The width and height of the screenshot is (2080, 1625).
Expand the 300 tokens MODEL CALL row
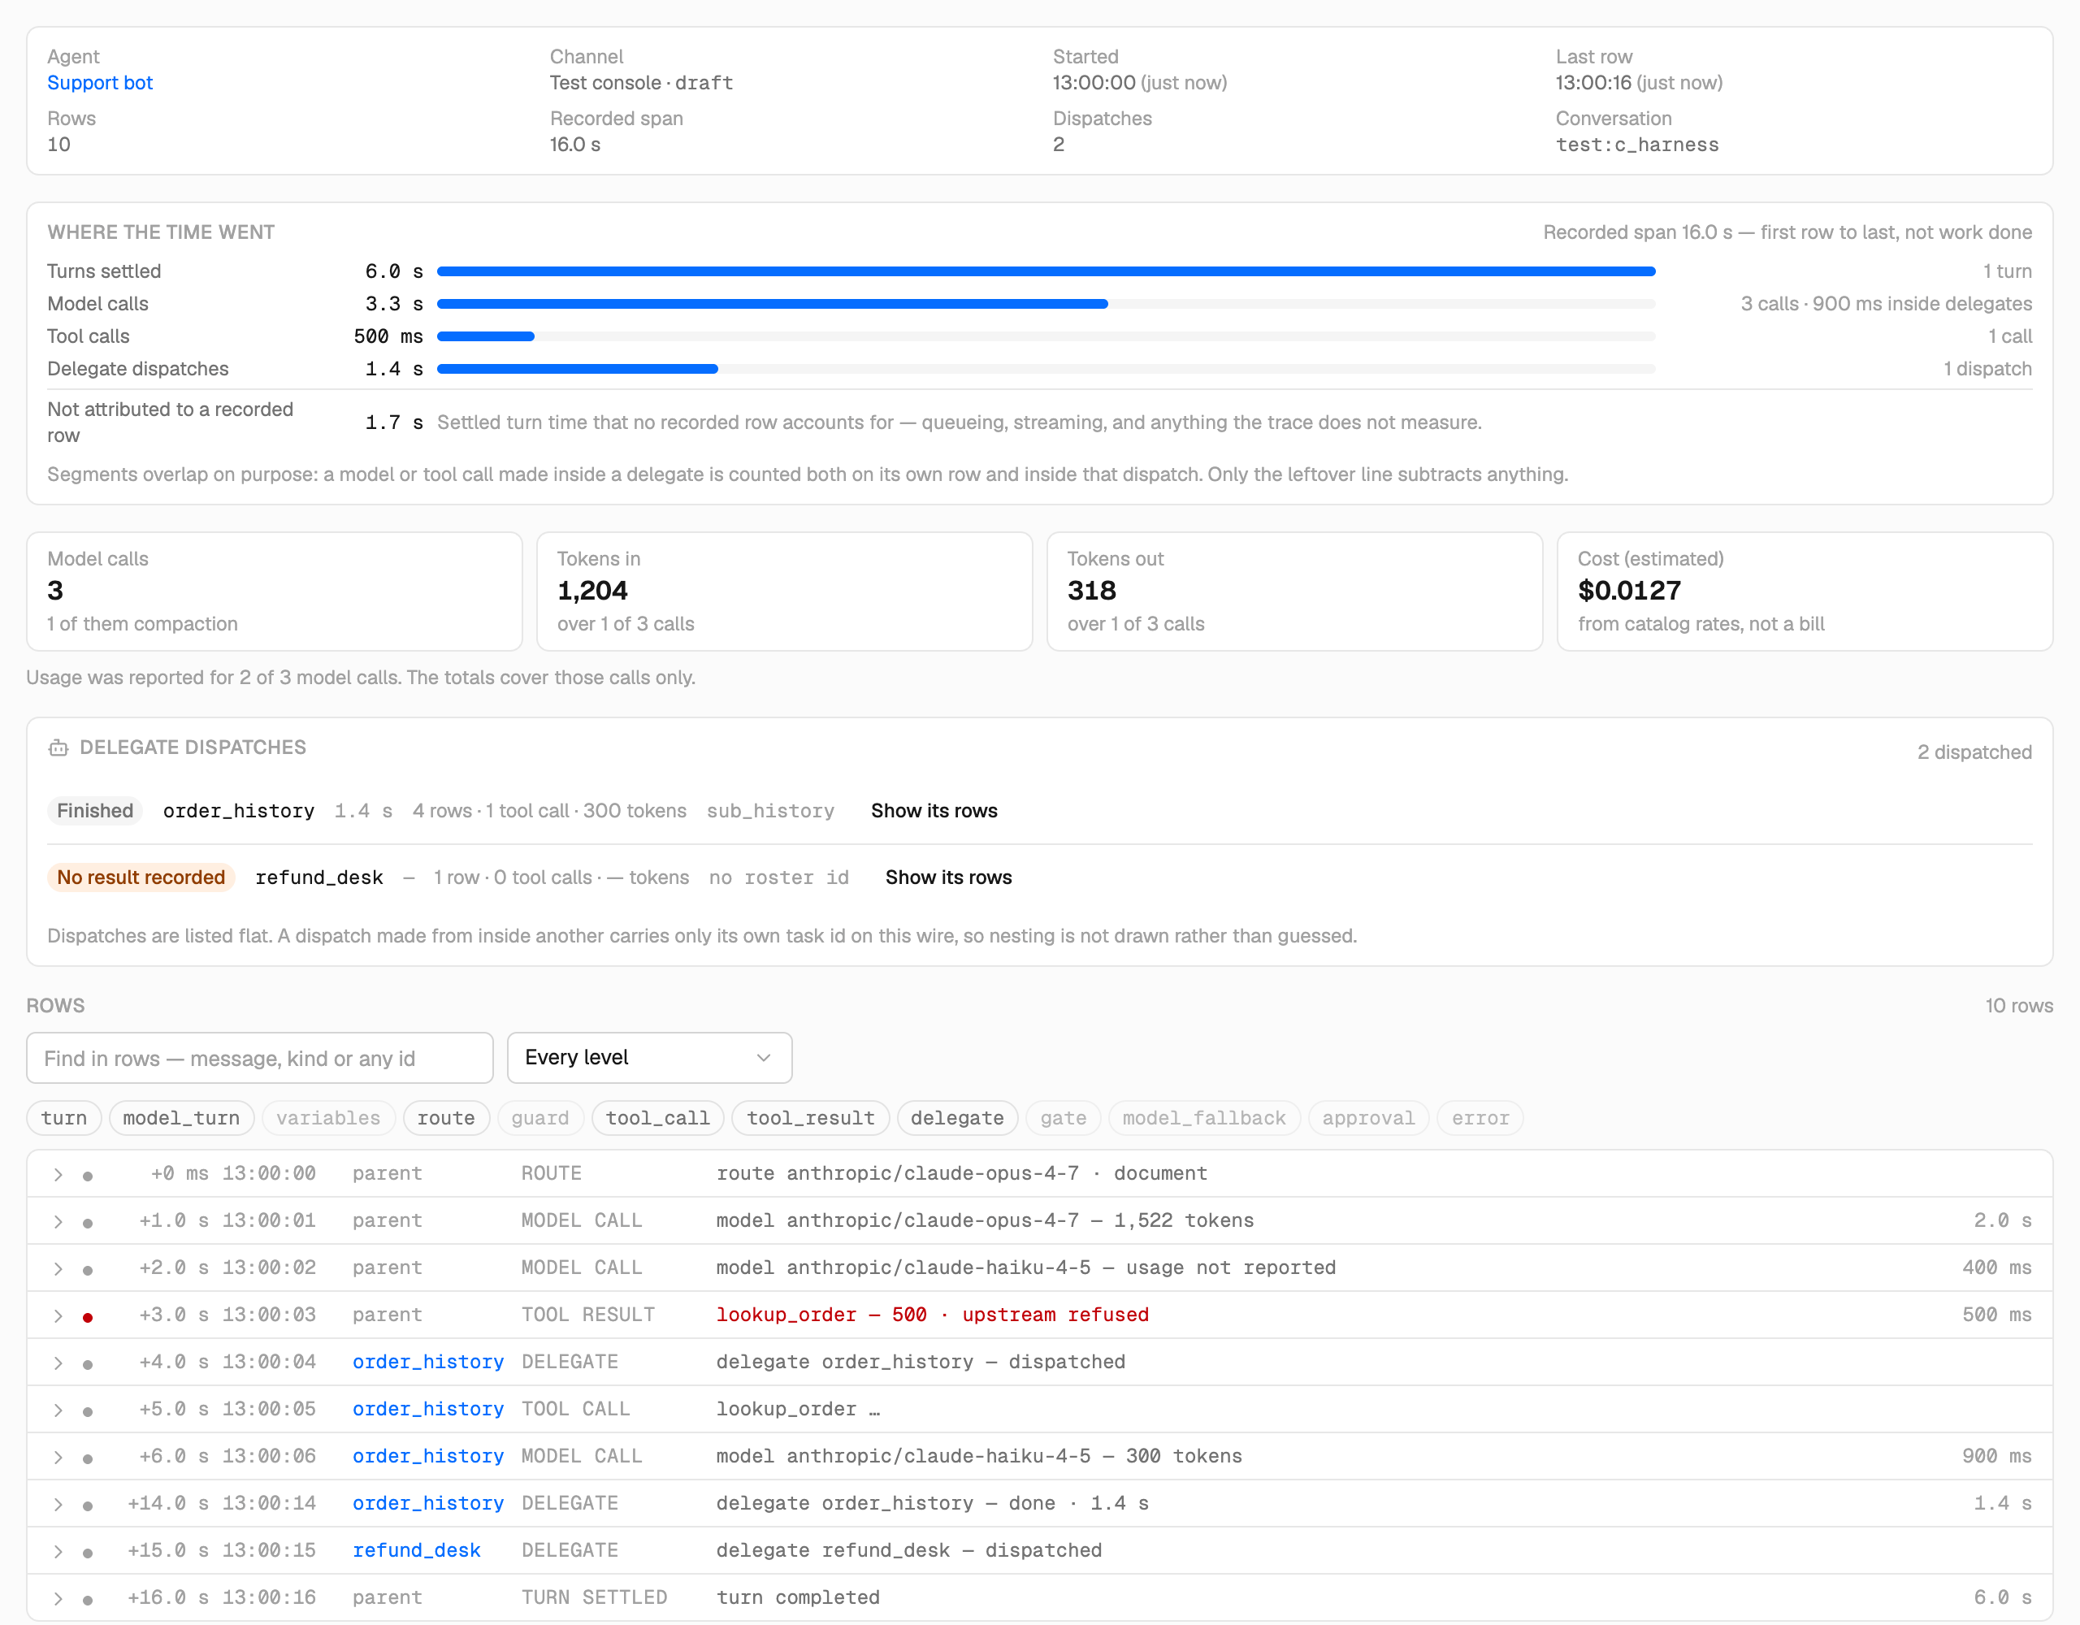coord(58,1458)
